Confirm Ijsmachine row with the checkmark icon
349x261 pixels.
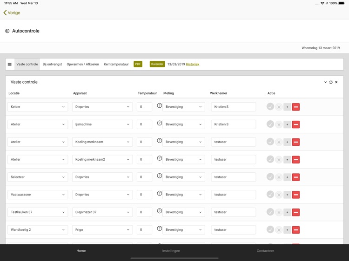[270, 124]
